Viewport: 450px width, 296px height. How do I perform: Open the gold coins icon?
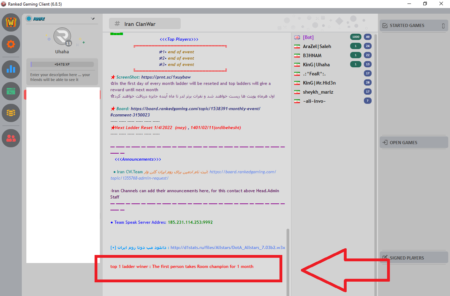pos(11,113)
